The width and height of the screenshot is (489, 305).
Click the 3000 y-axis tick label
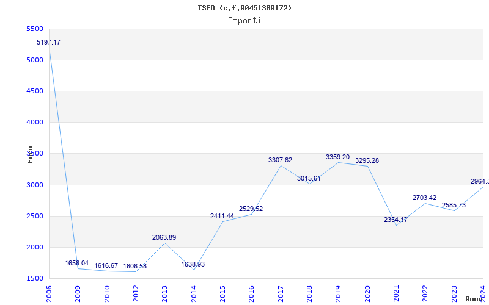35,185
